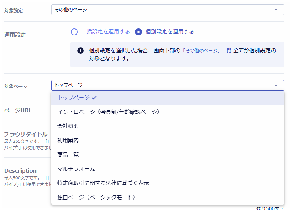Click the info icon in the notice box
292x210 pixels.
(x=80, y=51)
